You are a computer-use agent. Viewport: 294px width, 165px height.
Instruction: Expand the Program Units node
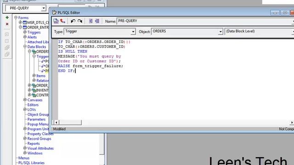pos(25,129)
